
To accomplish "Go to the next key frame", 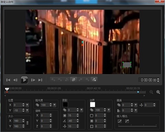I will pos(87,80).
